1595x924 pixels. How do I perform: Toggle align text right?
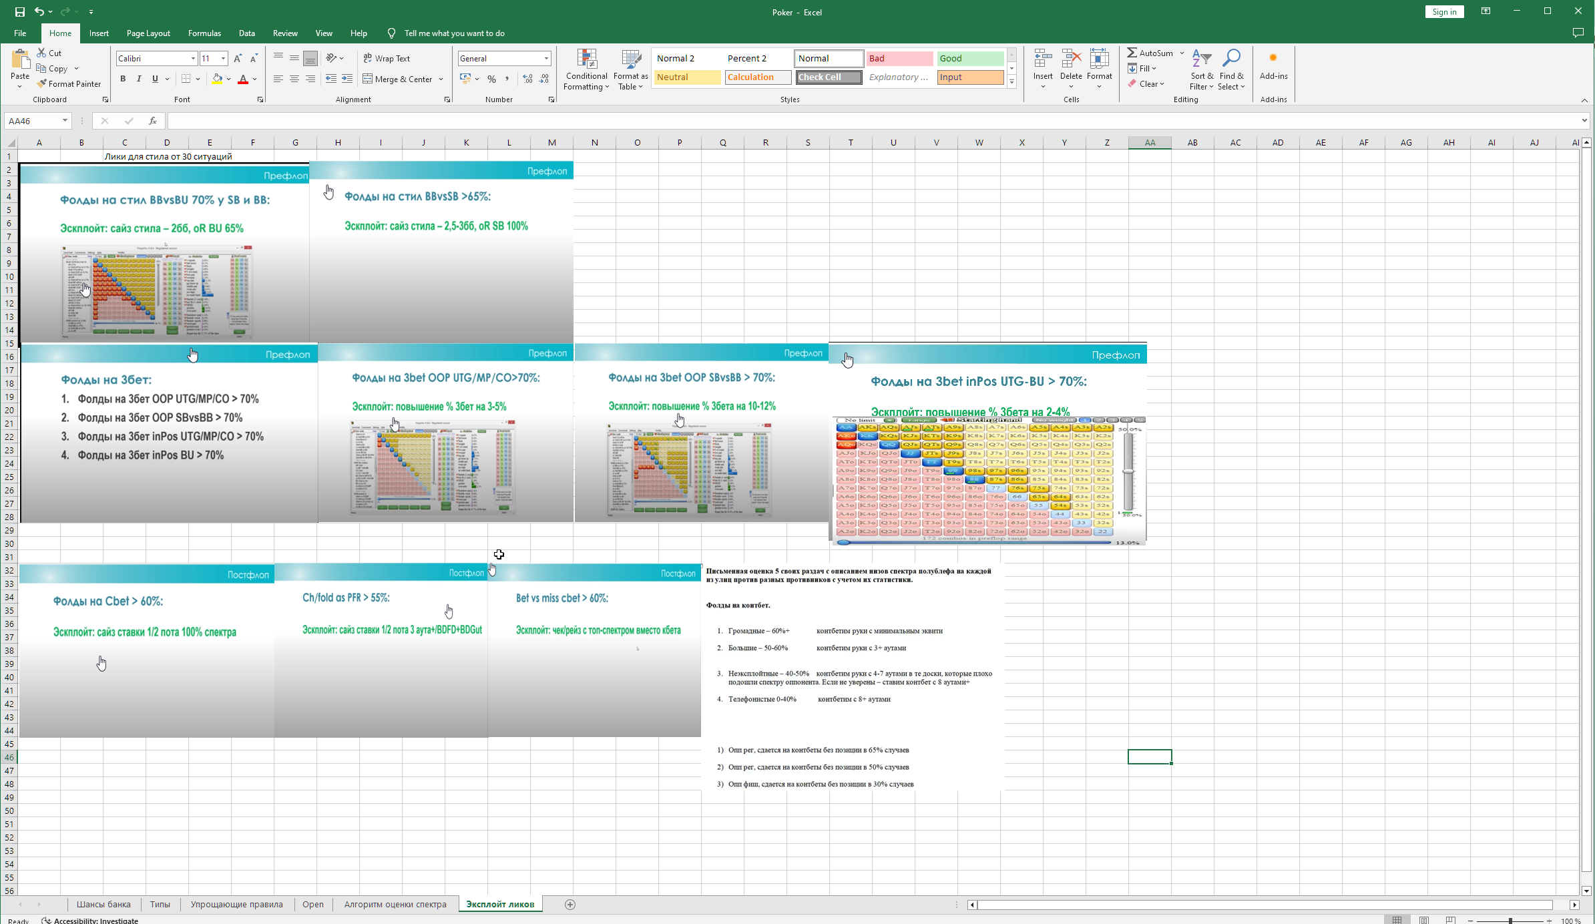[310, 79]
